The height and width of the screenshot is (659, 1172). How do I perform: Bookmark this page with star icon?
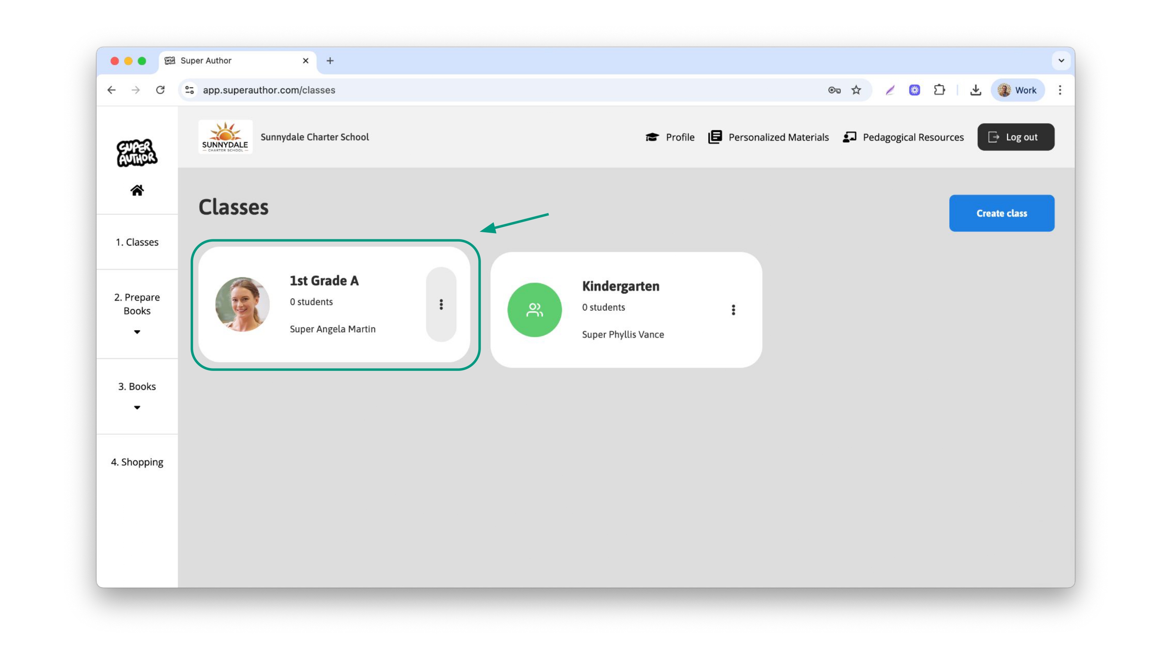click(856, 90)
